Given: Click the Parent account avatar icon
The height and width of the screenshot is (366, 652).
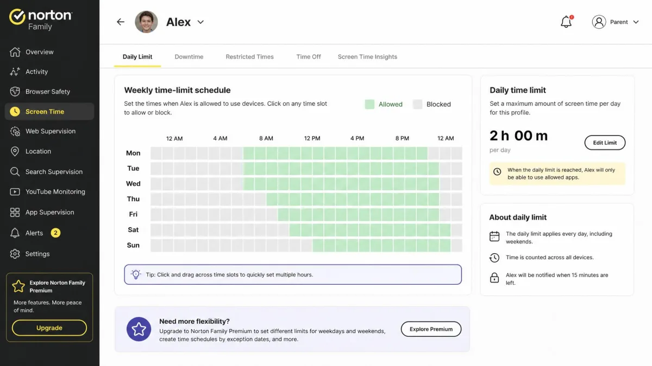Looking at the screenshot, I should click(x=599, y=22).
